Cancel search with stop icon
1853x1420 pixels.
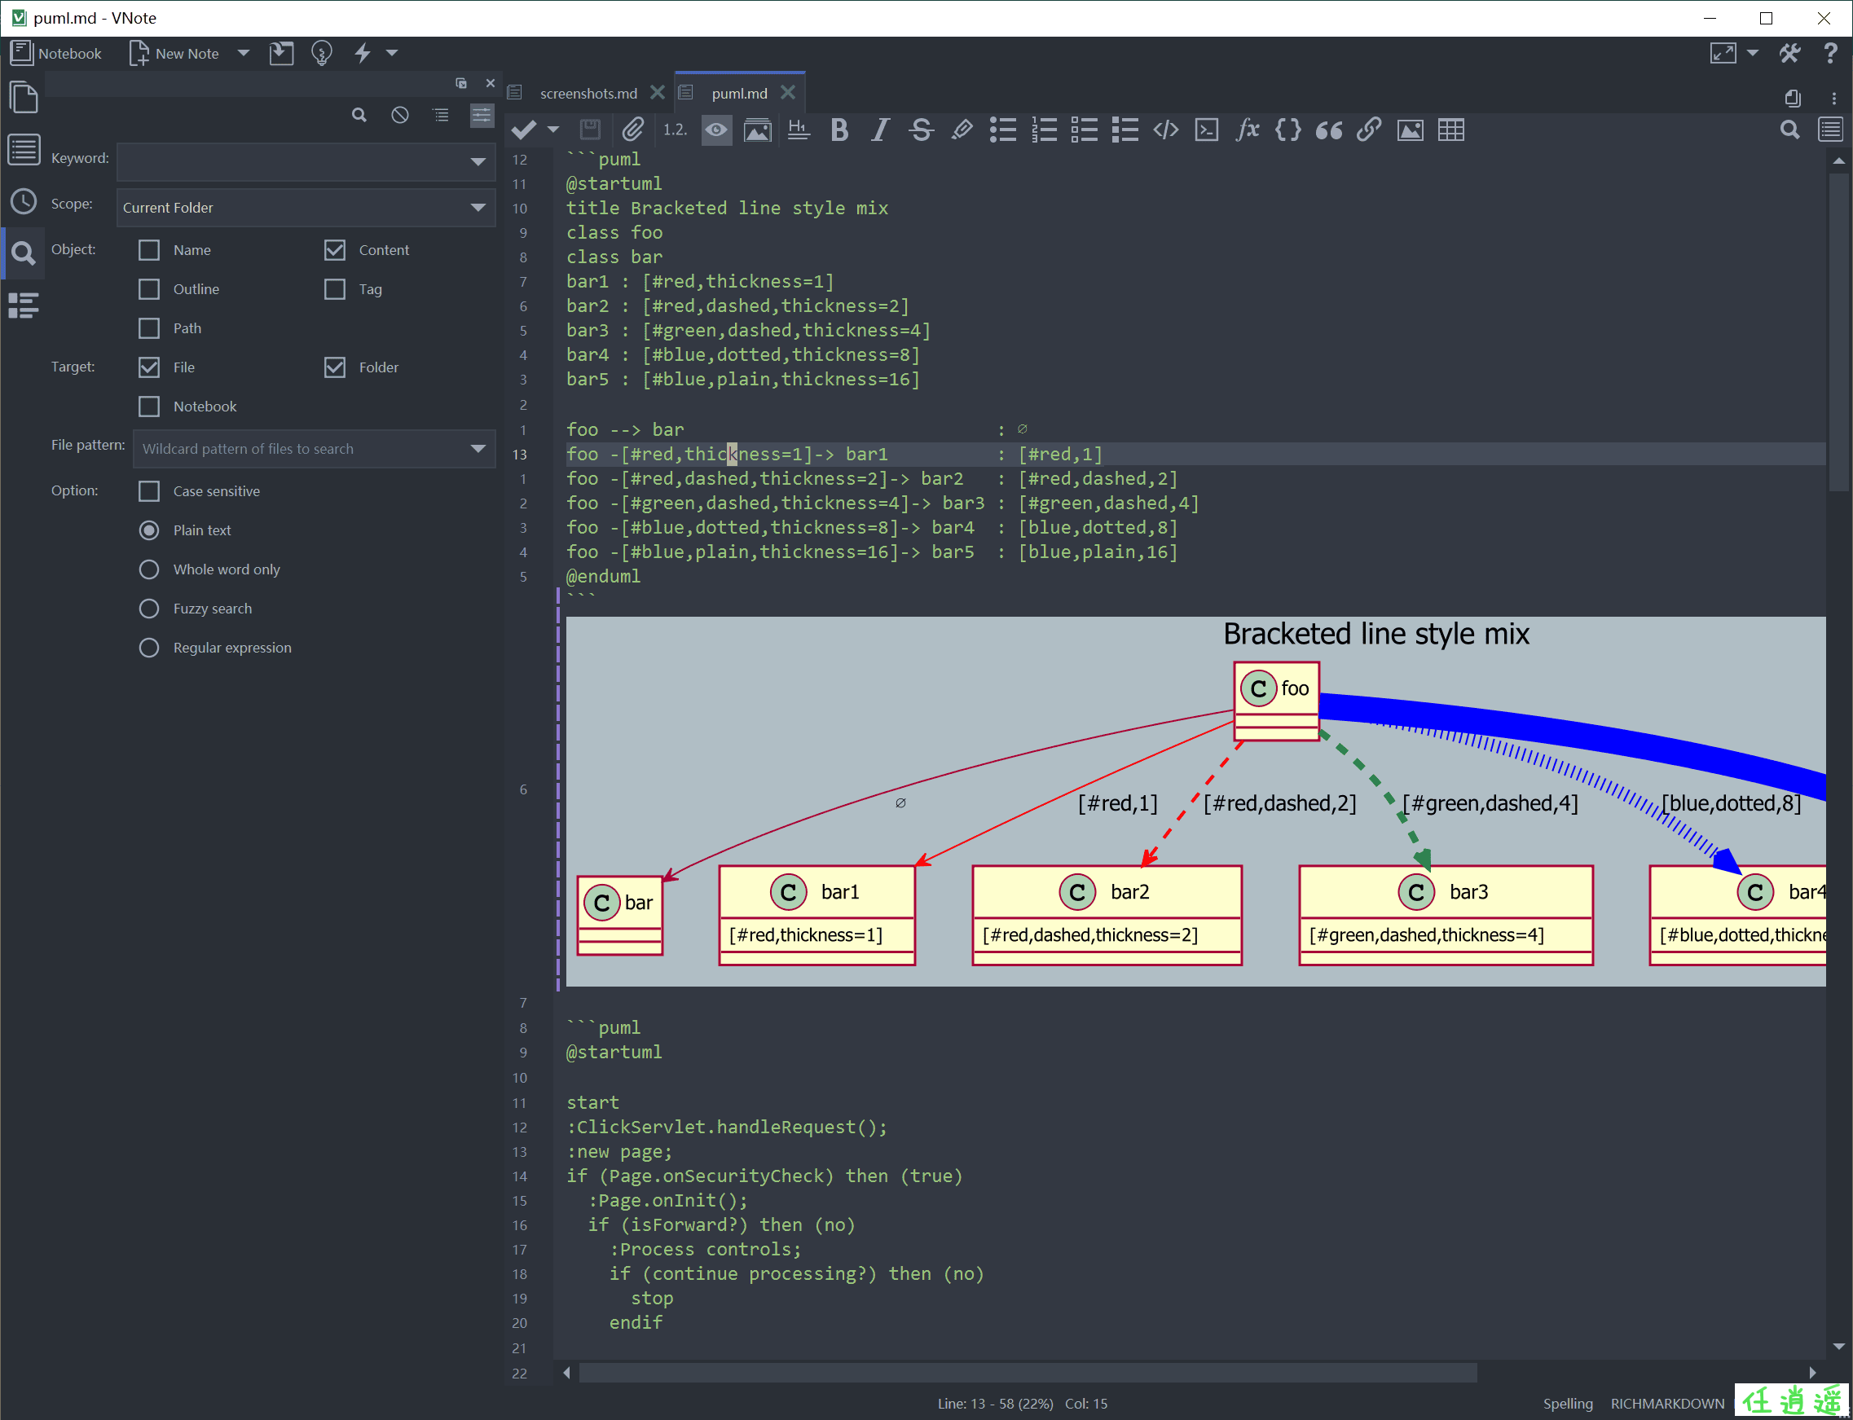400,115
